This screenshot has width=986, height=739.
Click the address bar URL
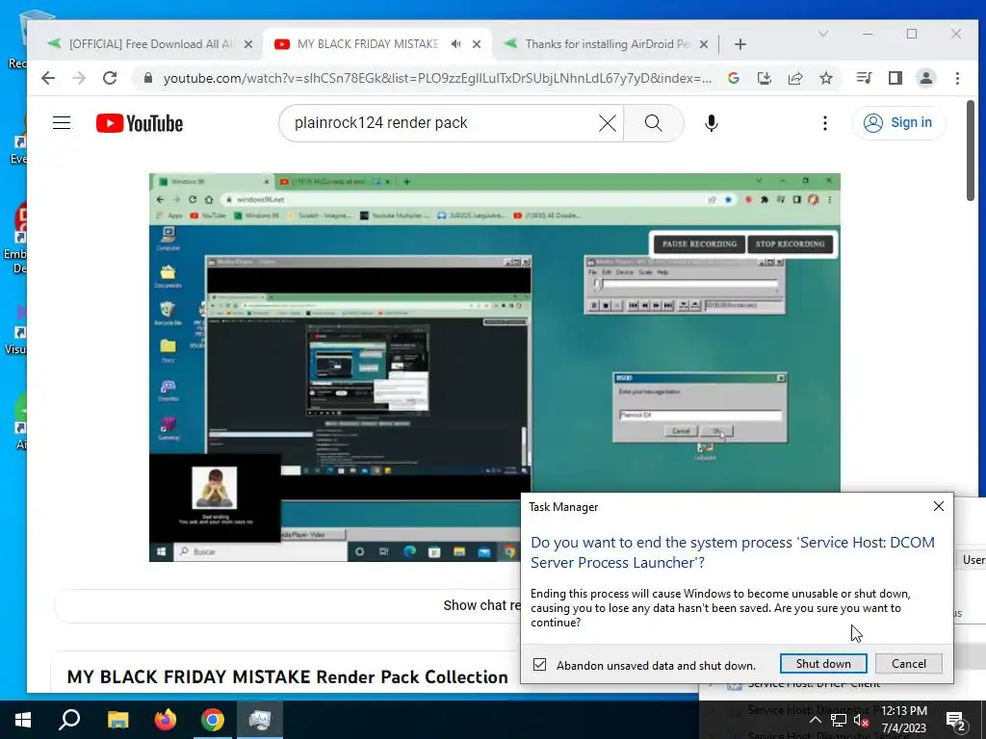coord(438,78)
